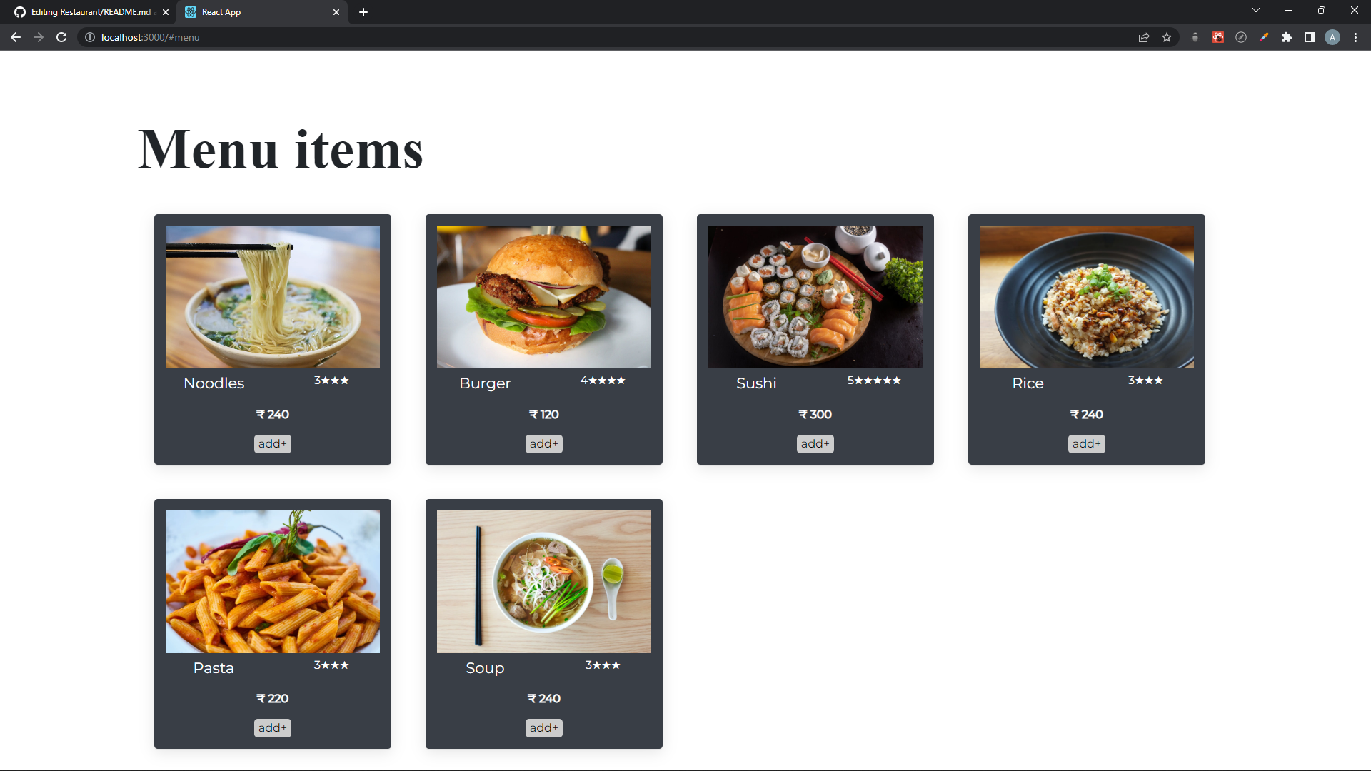Select the ColorZilla eyedropper extension icon

pos(1264,37)
